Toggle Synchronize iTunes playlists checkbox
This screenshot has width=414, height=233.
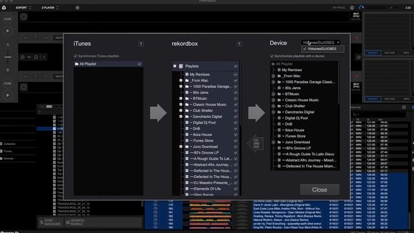(x=76, y=56)
